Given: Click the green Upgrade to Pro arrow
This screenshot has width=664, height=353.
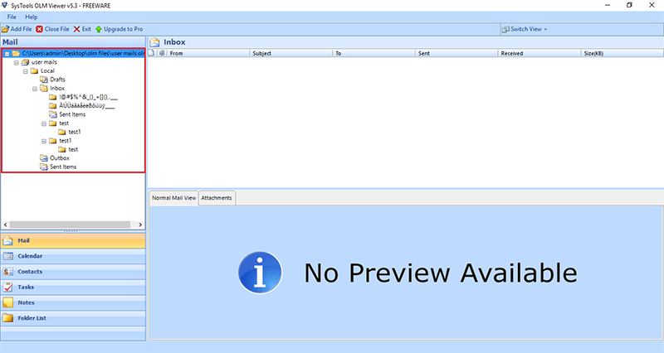Looking at the screenshot, I should (x=99, y=29).
